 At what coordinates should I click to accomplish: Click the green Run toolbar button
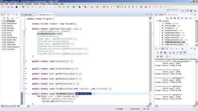(74, 7)
